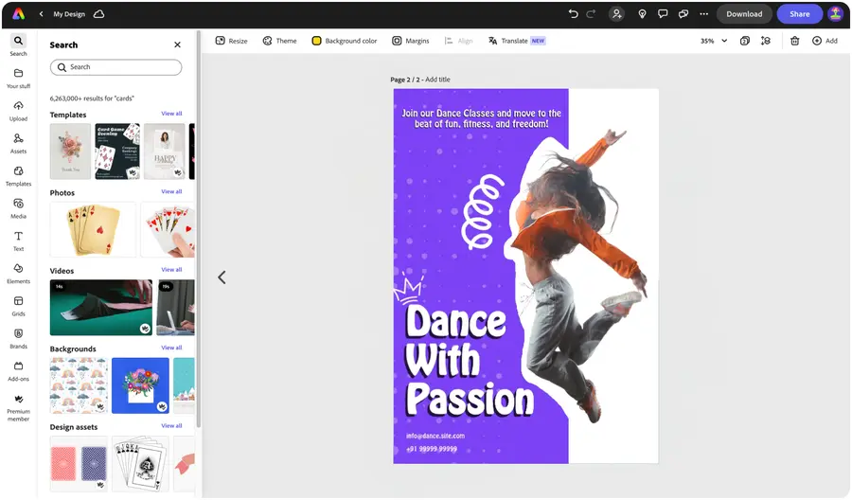852x500 pixels.
Task: Open the more options ellipsis menu
Action: [702, 14]
